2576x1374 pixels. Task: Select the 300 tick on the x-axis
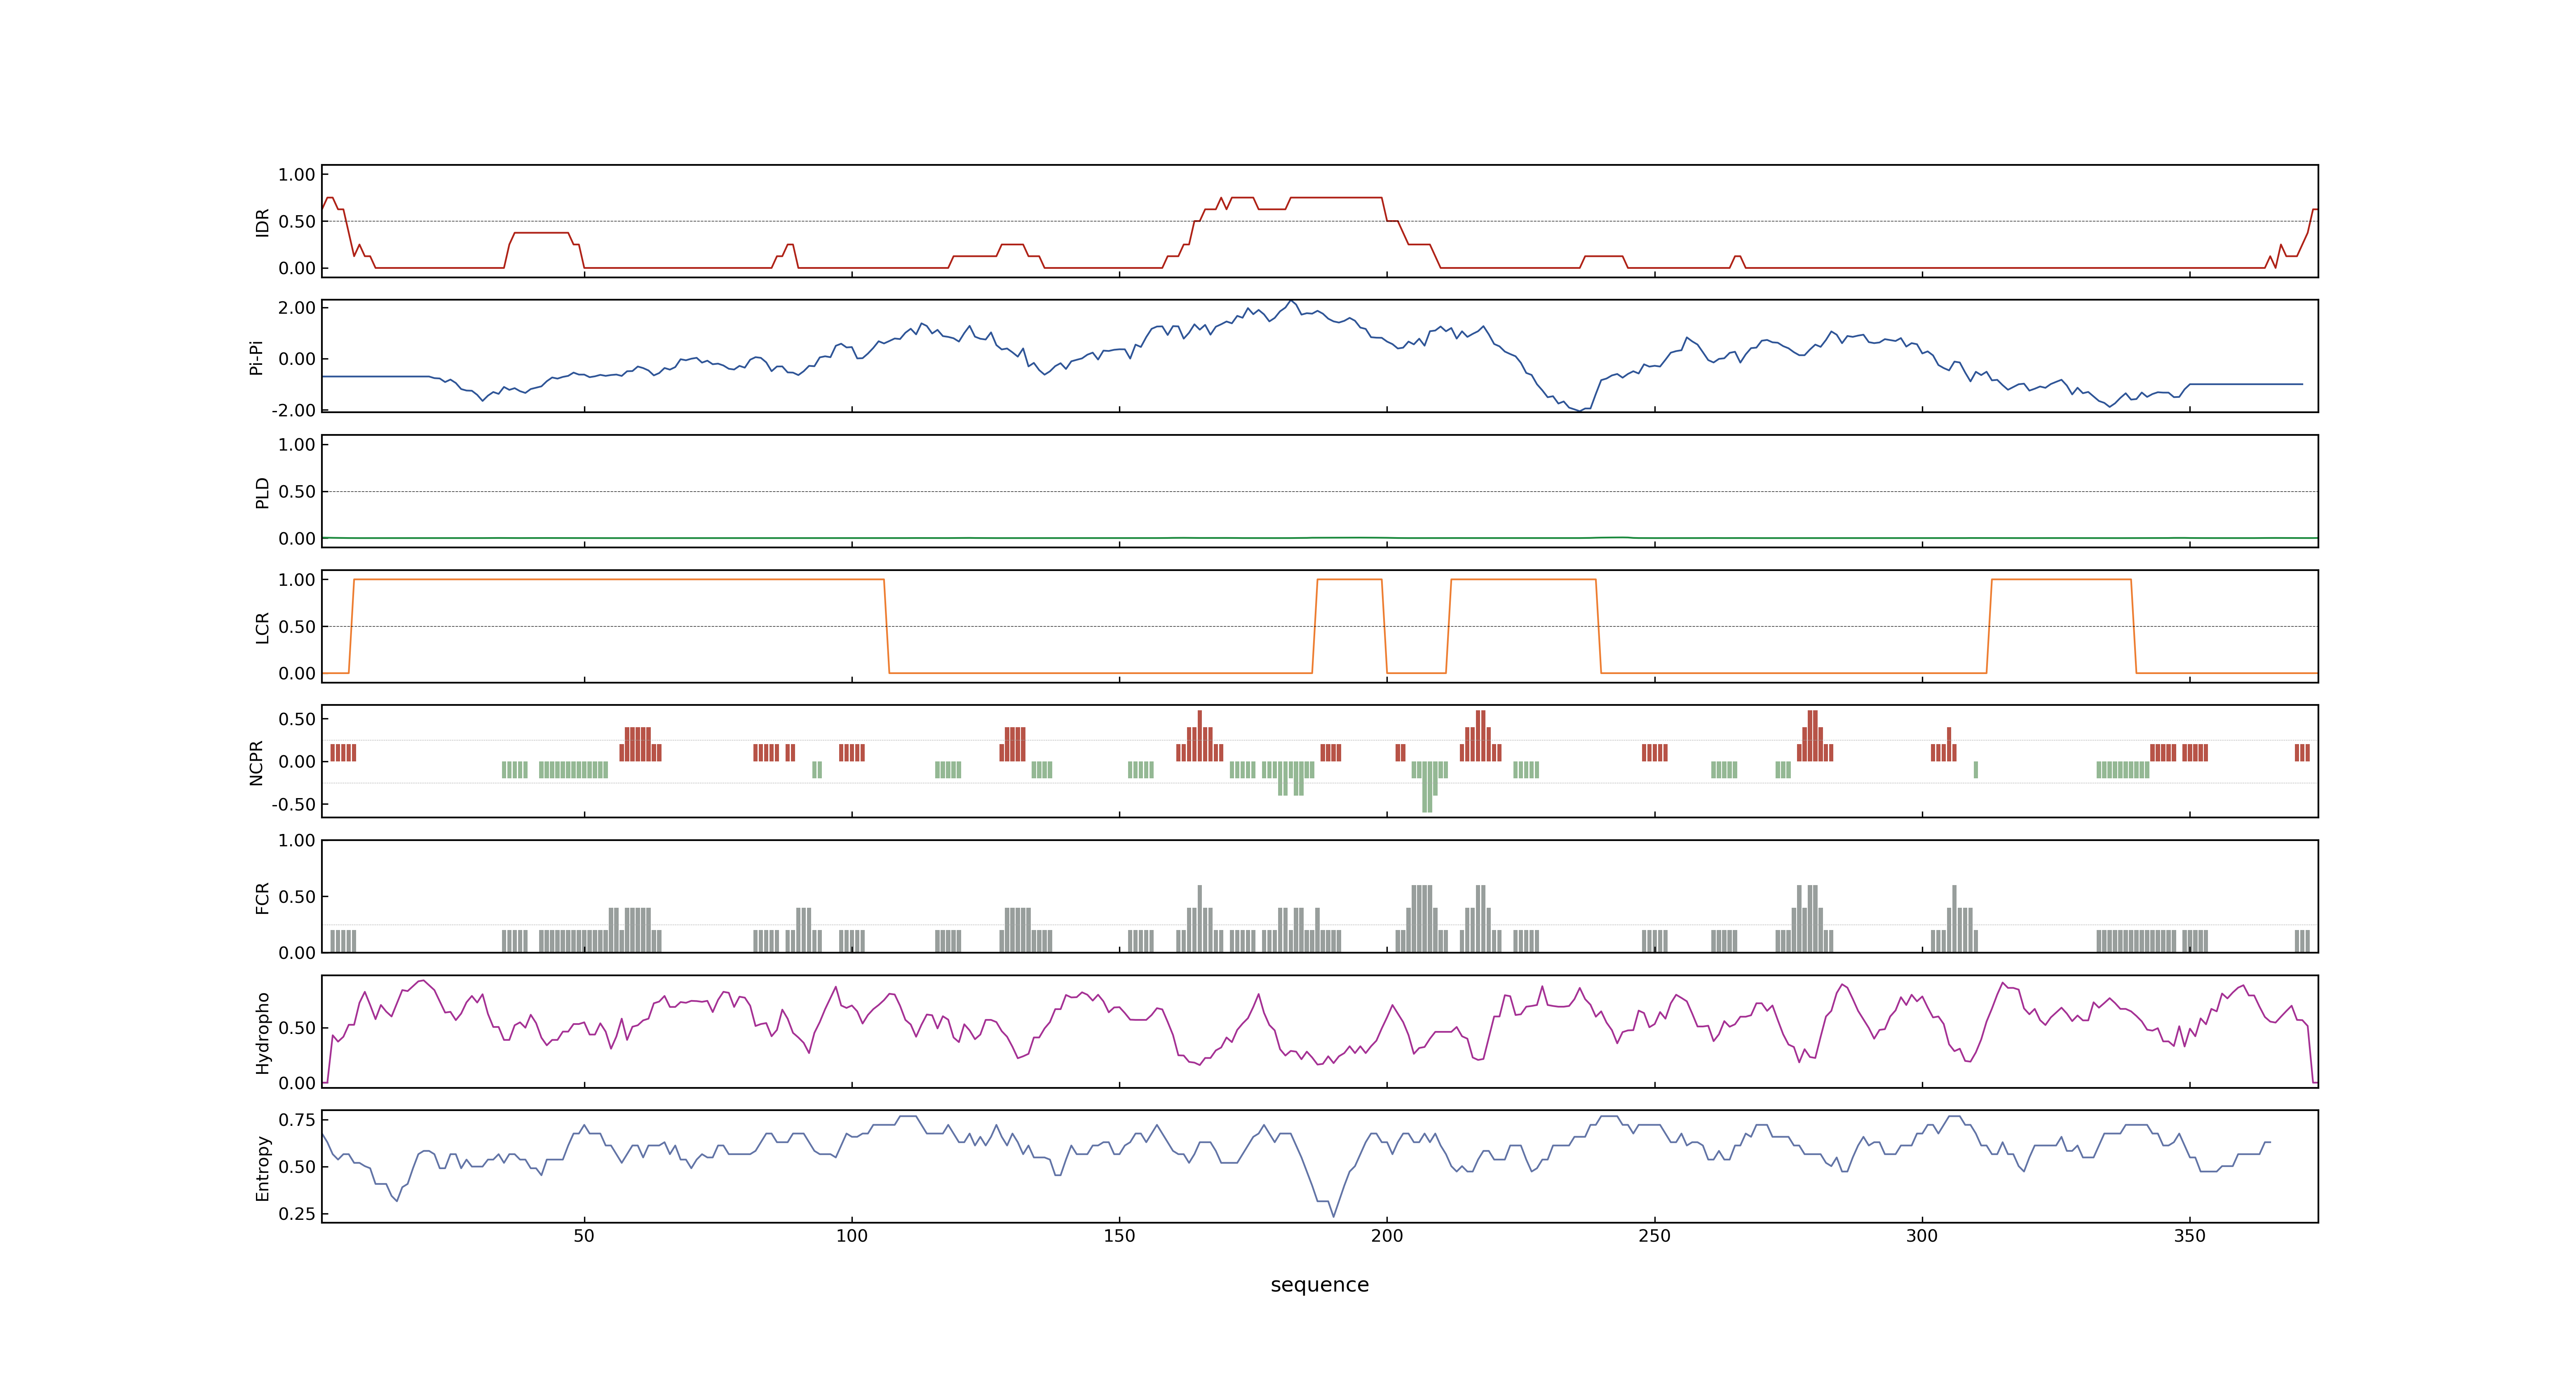click(1922, 1236)
